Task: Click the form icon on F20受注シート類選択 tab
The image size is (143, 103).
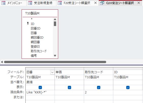Action: (x=60, y=3)
